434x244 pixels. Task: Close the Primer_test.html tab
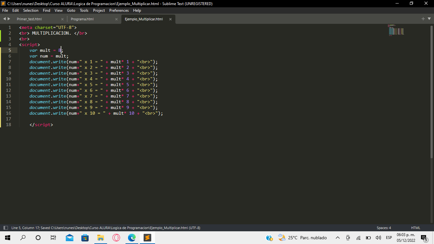[x=62, y=19]
